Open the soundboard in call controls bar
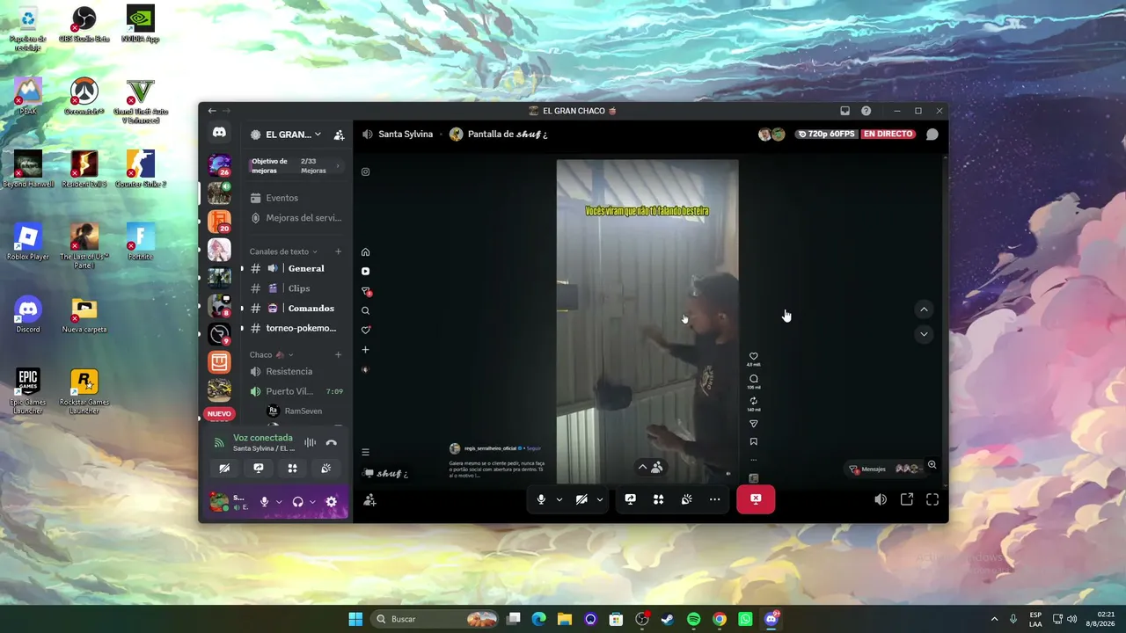Viewport: 1126px width, 633px height. pos(686,499)
